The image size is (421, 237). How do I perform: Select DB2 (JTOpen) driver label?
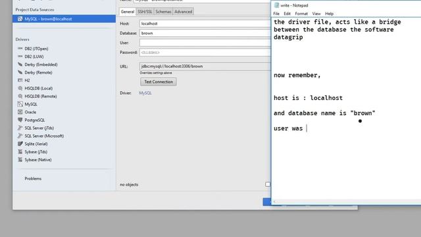36,49
